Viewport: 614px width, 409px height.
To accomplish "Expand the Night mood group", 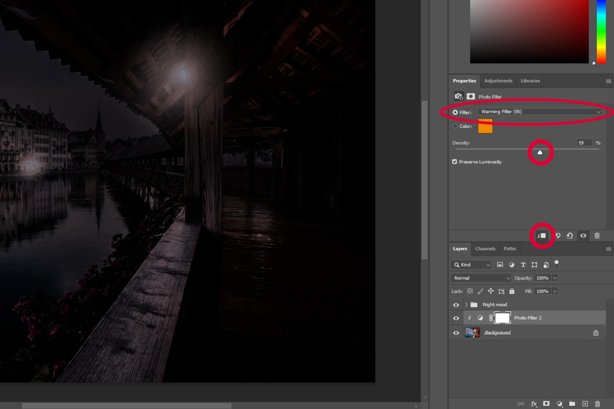I will 466,305.
